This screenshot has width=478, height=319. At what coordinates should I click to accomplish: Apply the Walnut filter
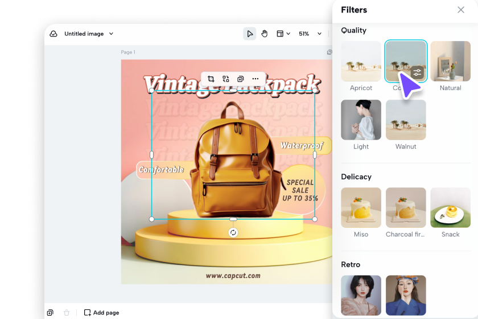(x=406, y=120)
